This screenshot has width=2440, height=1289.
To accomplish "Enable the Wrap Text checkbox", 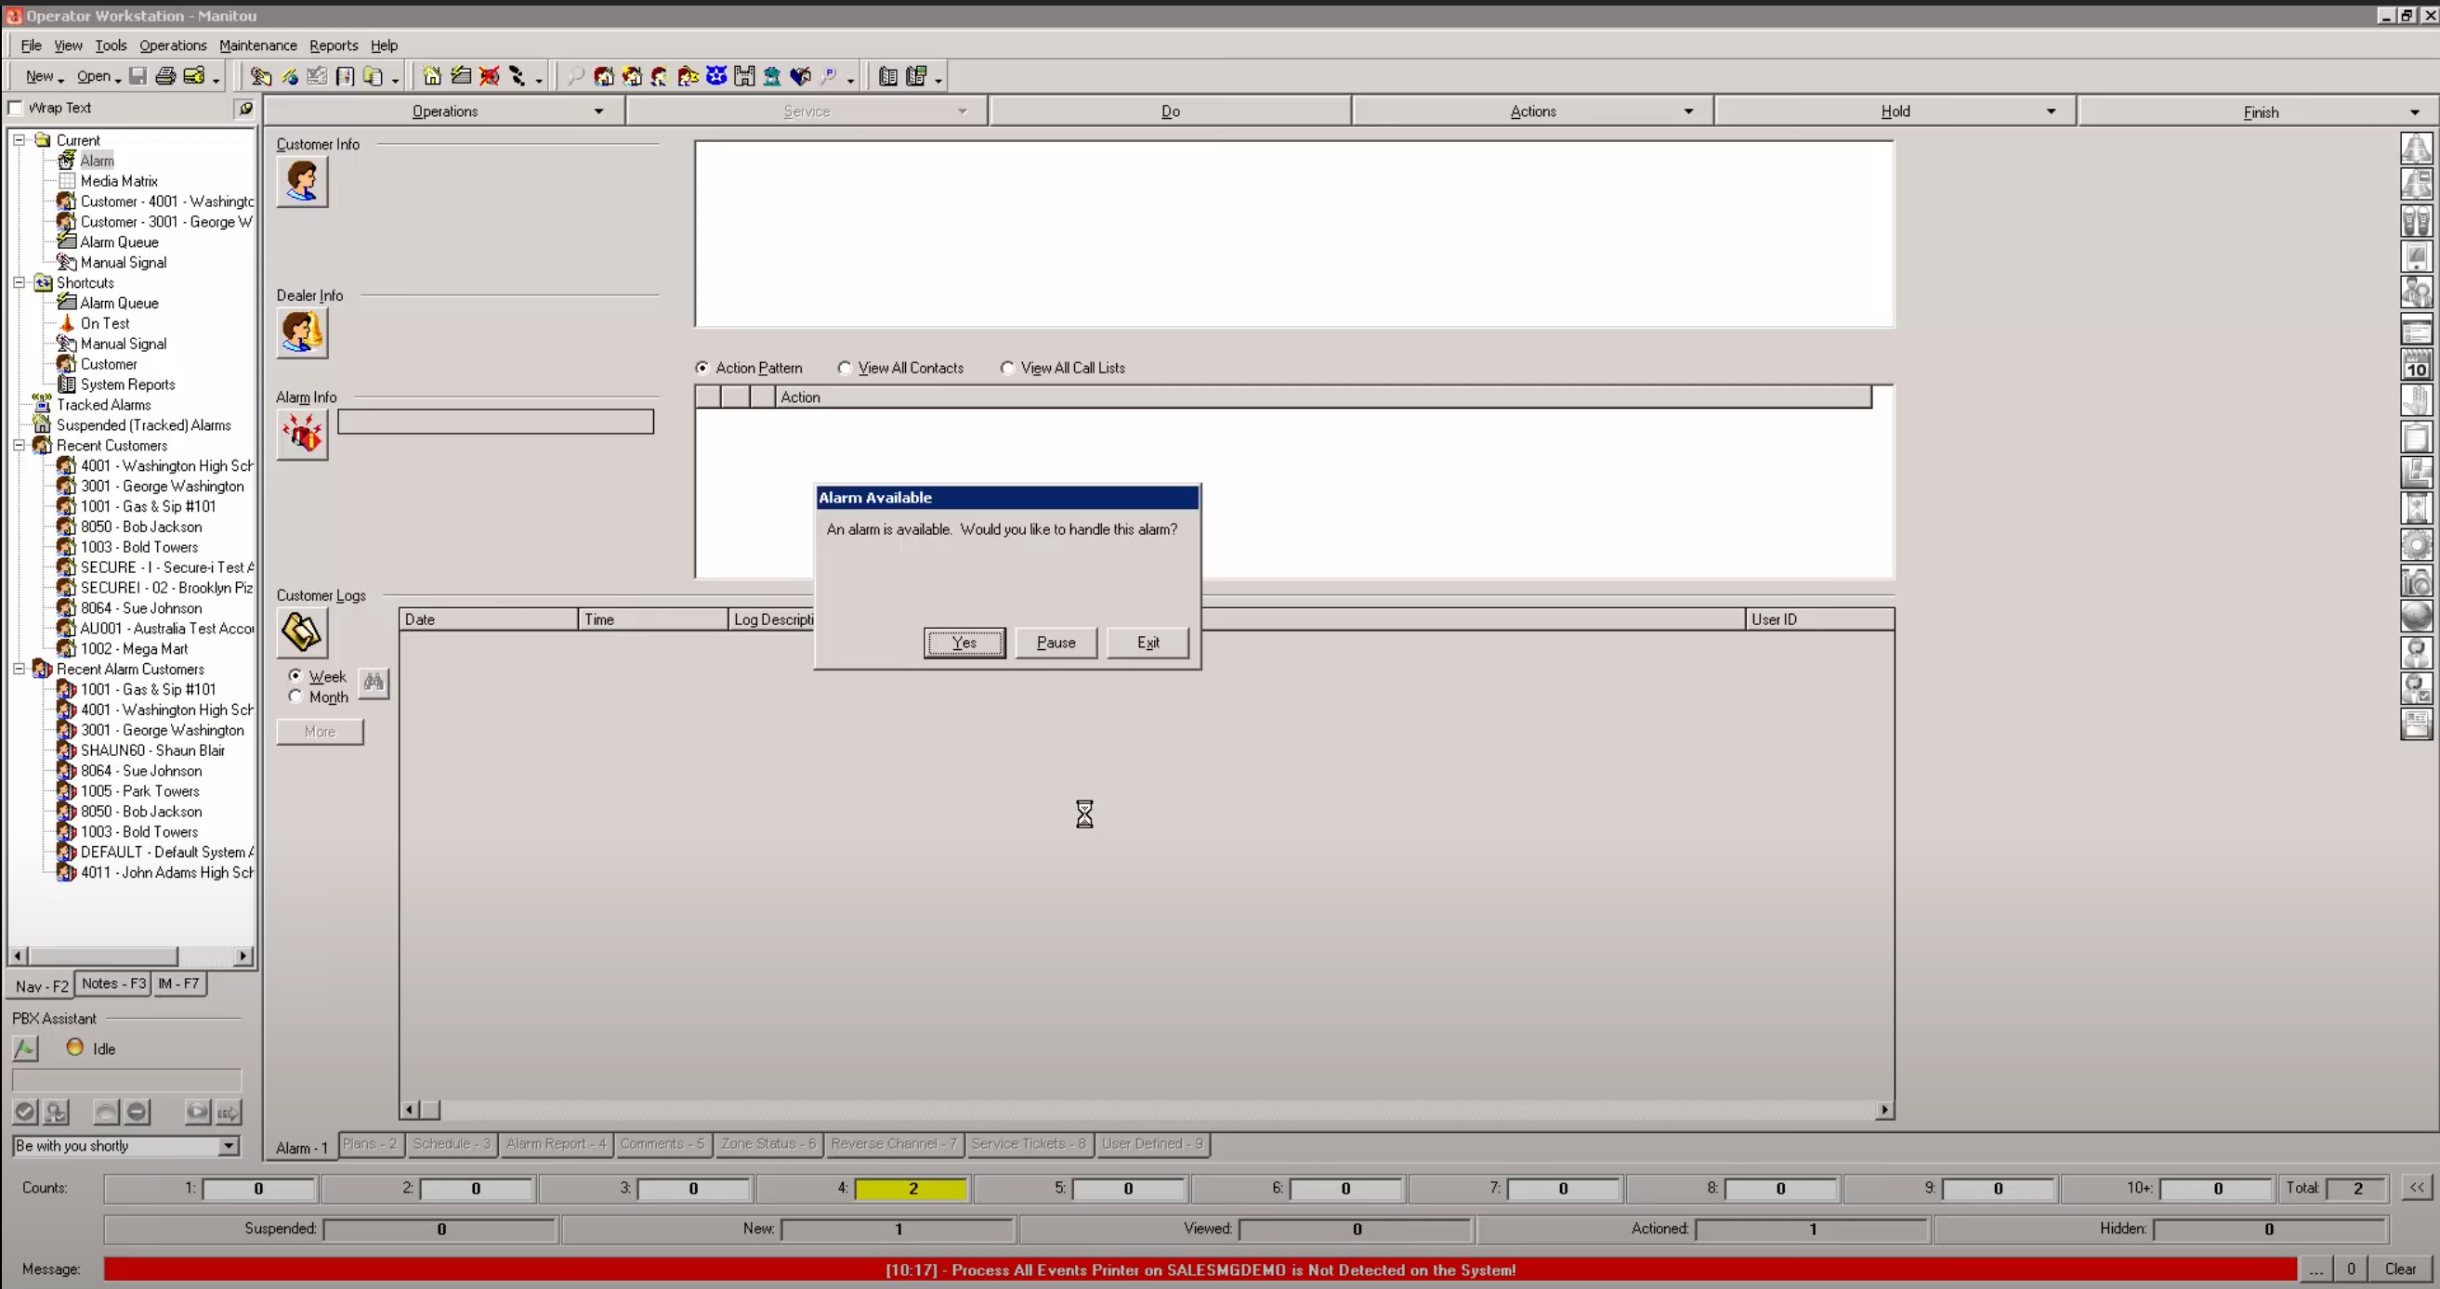I will (15, 108).
